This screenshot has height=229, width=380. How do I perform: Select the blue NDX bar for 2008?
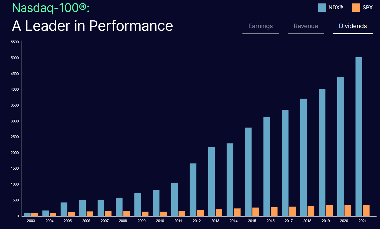(x=119, y=207)
